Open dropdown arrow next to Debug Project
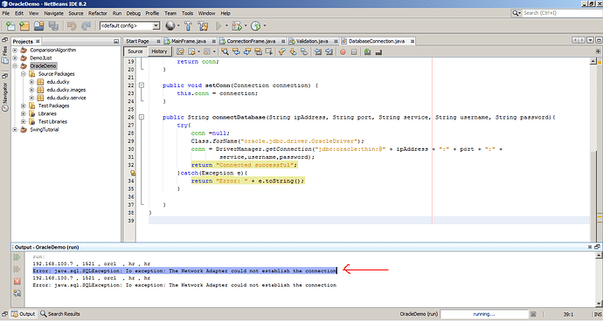The image size is (603, 321). pyautogui.click(x=246, y=25)
